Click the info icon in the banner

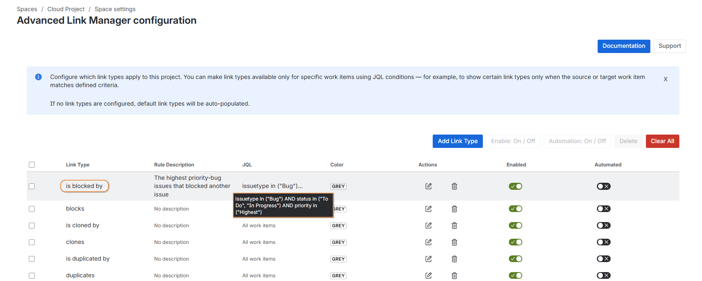38,77
